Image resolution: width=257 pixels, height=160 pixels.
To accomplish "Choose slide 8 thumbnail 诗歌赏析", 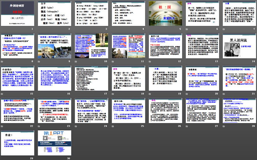I will 18,46.
